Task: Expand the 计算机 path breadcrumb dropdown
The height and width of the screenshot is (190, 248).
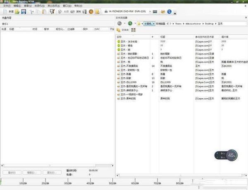Action: [x=153, y=24]
